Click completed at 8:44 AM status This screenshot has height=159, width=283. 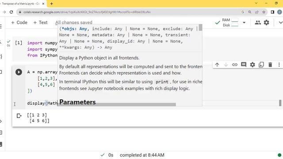tap(142, 155)
